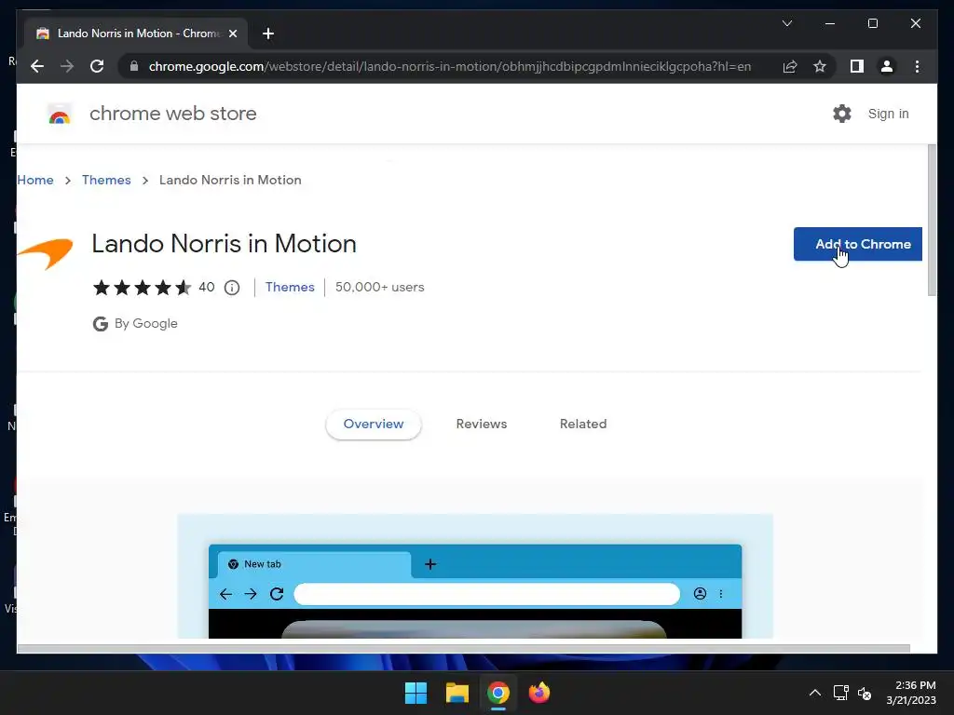Click the 'By Google' text
This screenshot has height=715, width=954.
[x=146, y=323]
